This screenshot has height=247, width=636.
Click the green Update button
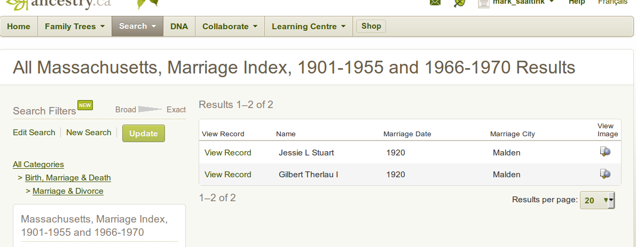143,134
